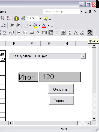Click vertical scrollbar up arrow
Viewport: 99px width, 132px height.
[x=94, y=45]
